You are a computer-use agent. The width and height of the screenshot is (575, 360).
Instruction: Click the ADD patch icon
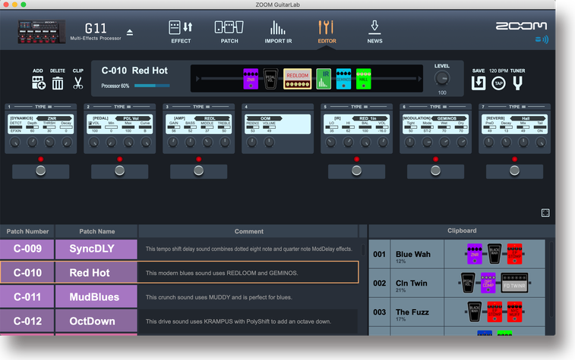[x=38, y=83]
